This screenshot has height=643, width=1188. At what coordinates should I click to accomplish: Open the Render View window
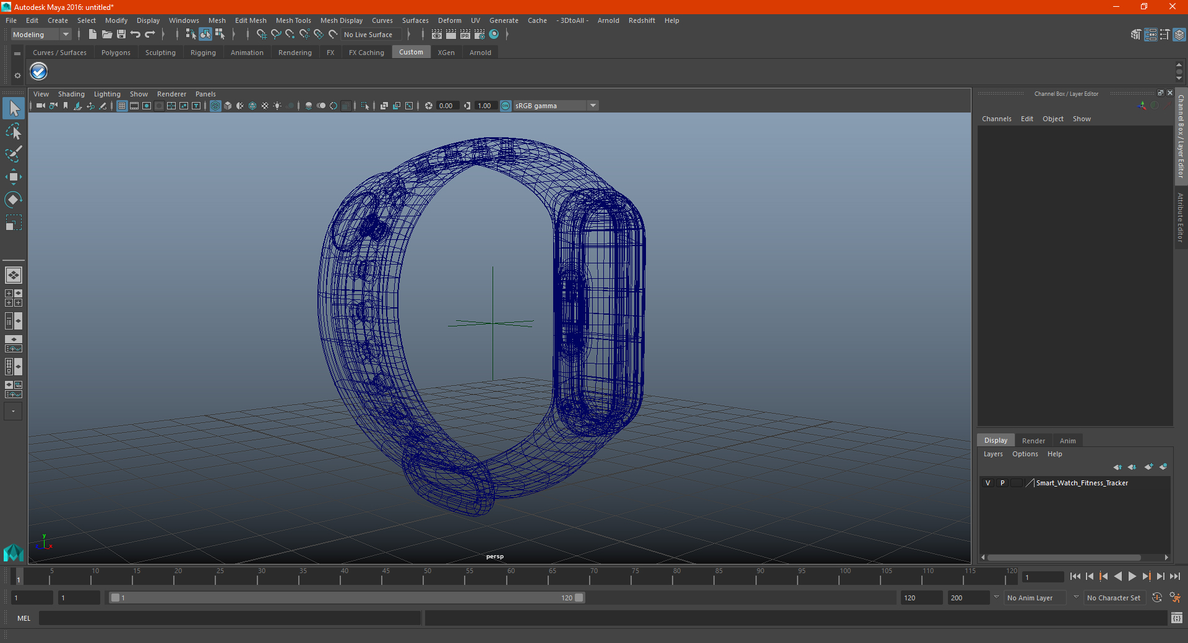click(x=437, y=35)
